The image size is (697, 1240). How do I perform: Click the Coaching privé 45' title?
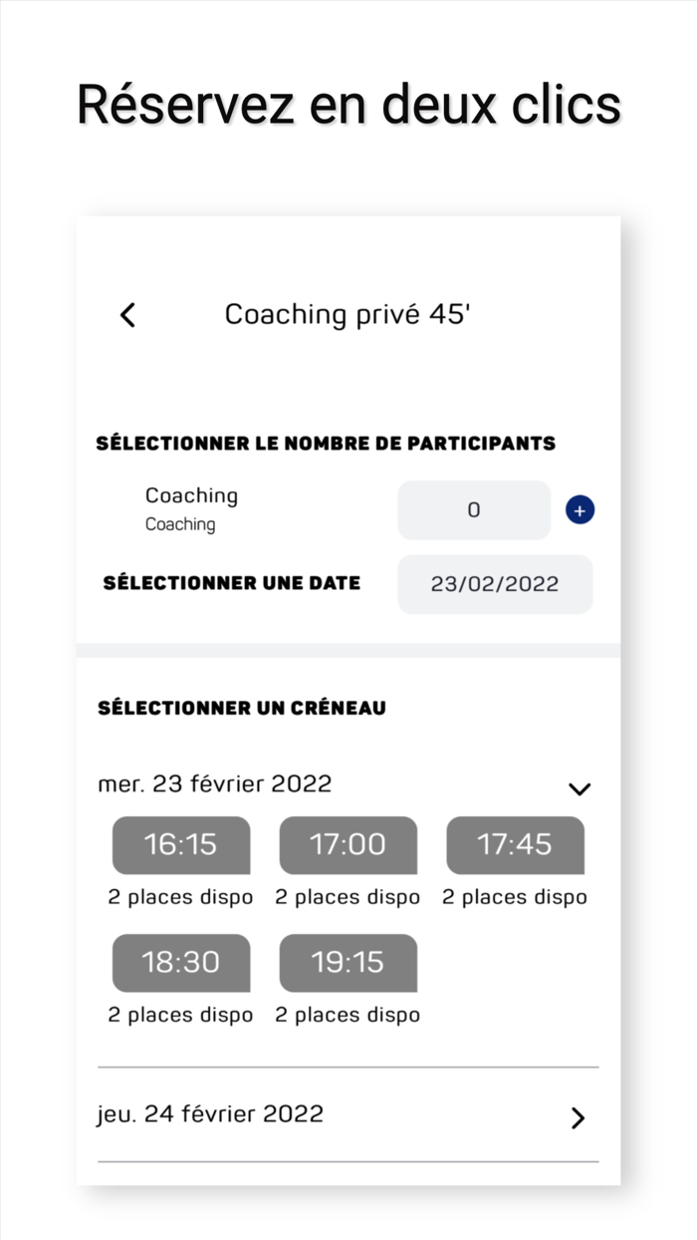tap(348, 315)
